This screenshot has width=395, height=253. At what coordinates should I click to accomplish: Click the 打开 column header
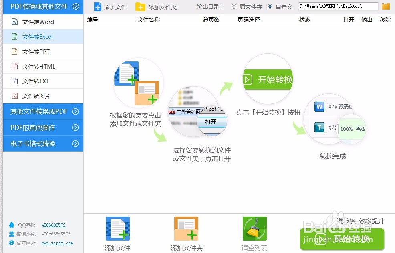coord(349,20)
